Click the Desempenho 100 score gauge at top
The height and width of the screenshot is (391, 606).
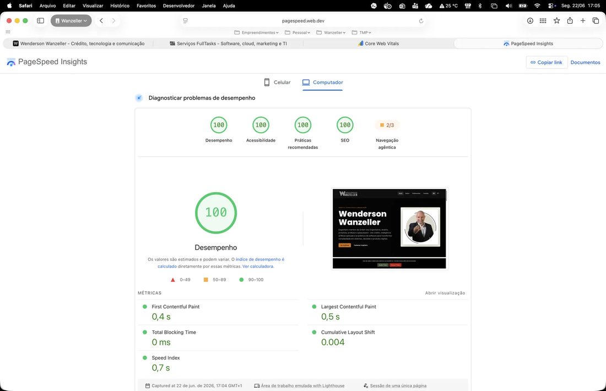pos(219,125)
